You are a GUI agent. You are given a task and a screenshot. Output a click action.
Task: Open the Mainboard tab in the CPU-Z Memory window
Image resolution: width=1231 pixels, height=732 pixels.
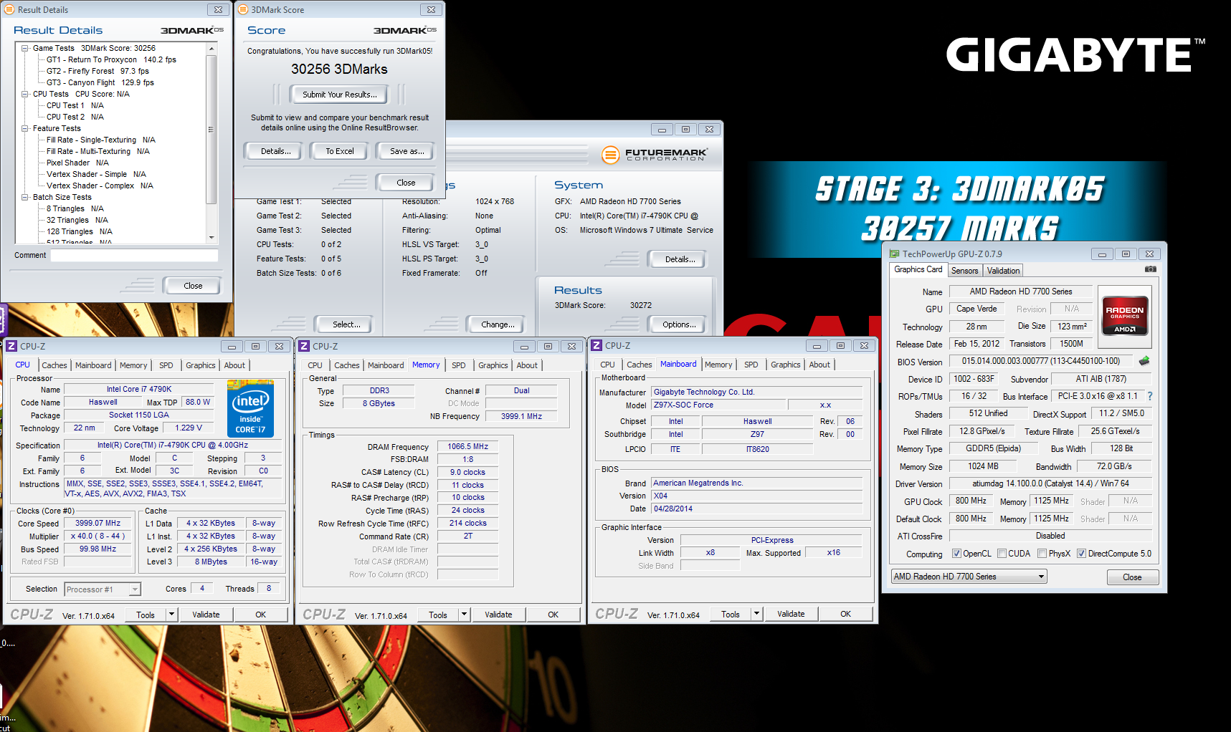click(x=386, y=365)
